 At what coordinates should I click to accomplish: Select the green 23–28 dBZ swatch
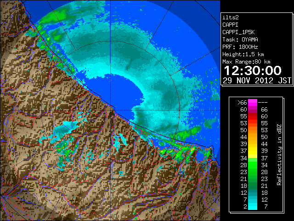point(253,172)
